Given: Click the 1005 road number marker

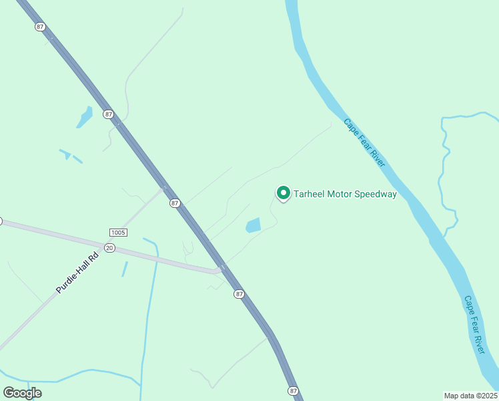Looking at the screenshot, I should point(118,233).
